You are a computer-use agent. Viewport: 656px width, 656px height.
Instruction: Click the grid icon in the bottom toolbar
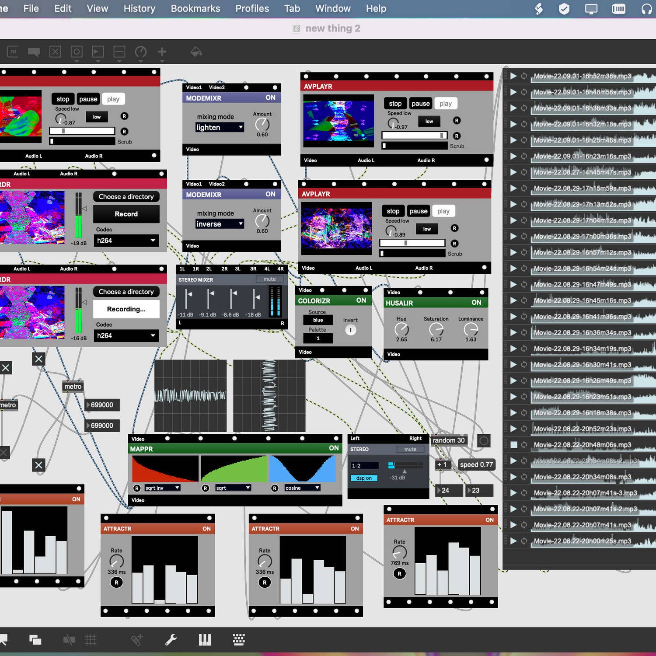91,640
